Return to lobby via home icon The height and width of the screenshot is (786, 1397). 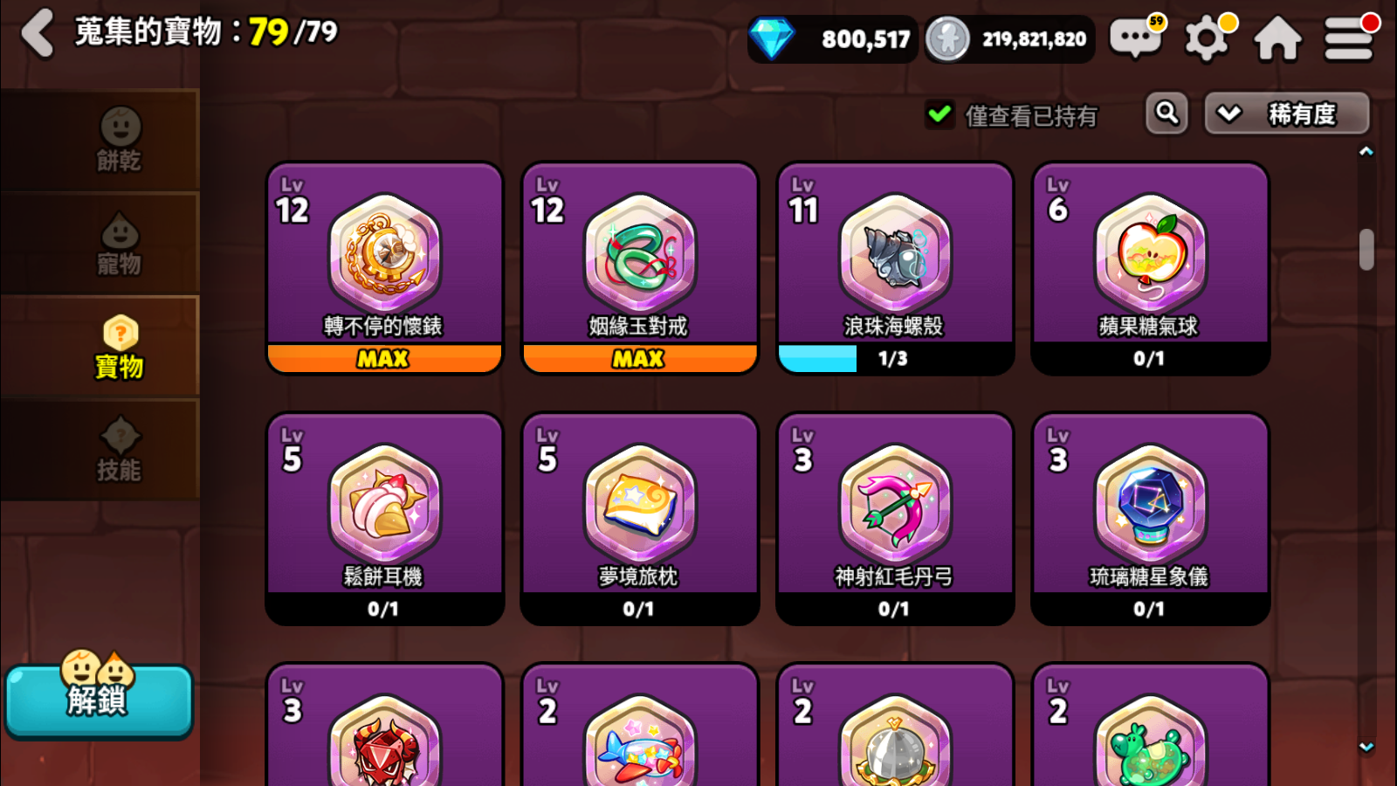click(1277, 38)
